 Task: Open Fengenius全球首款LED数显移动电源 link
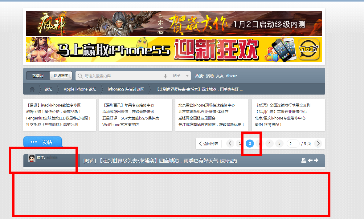click(x=59, y=118)
